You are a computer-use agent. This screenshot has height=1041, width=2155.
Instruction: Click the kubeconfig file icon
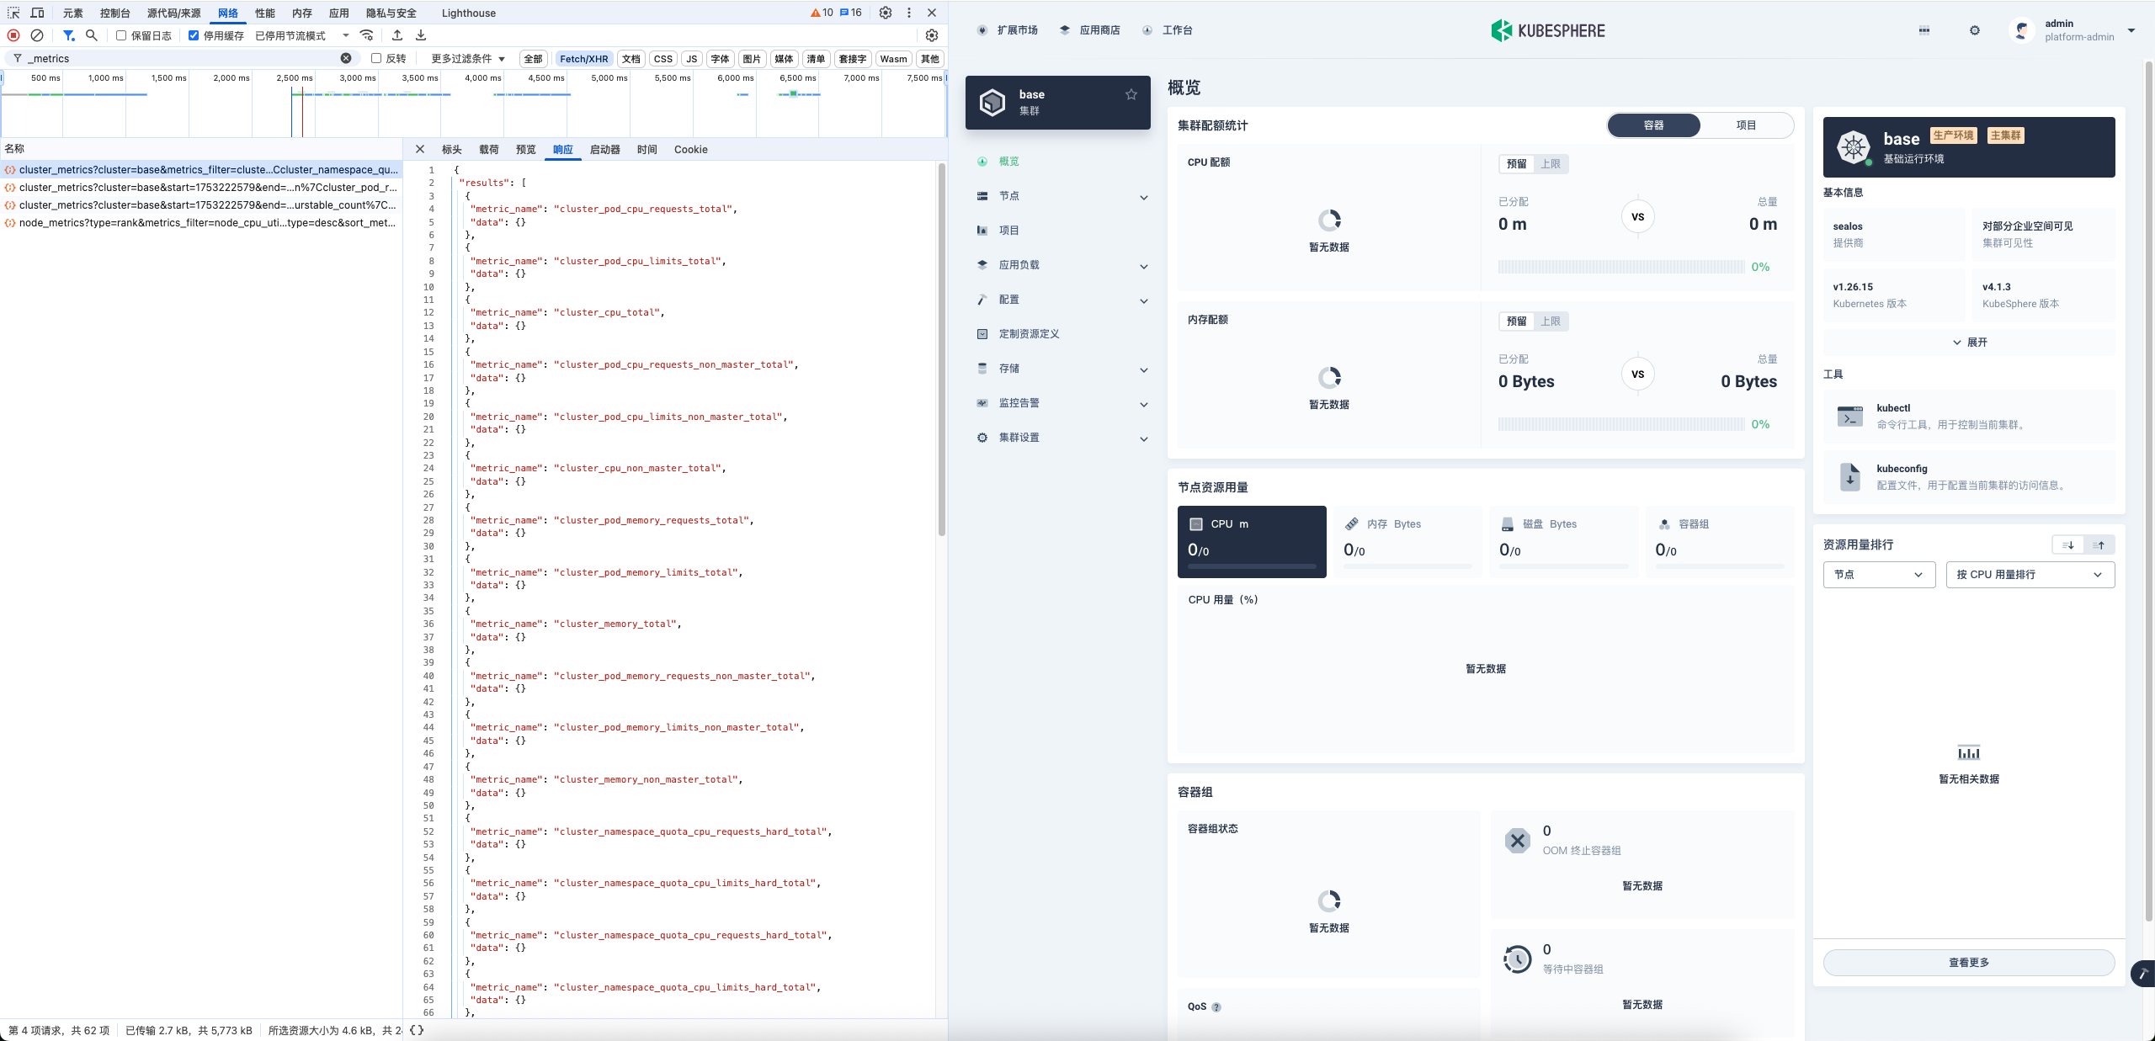click(x=1850, y=476)
